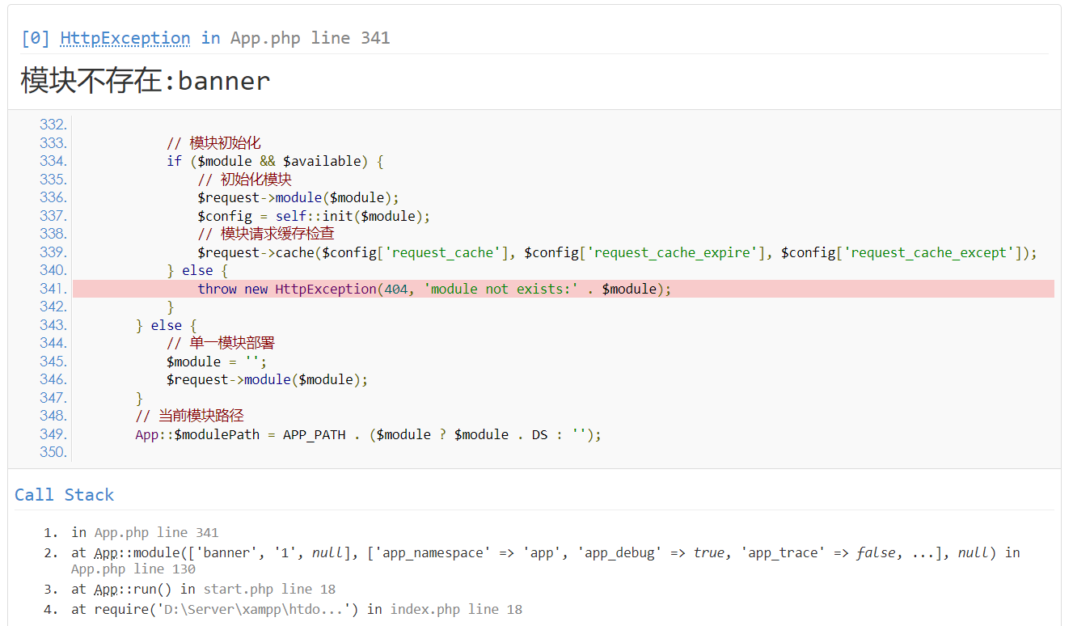Image resolution: width=1073 pixels, height=626 pixels.
Task: Click the highlighted throw new HttpException line
Action: [564, 289]
